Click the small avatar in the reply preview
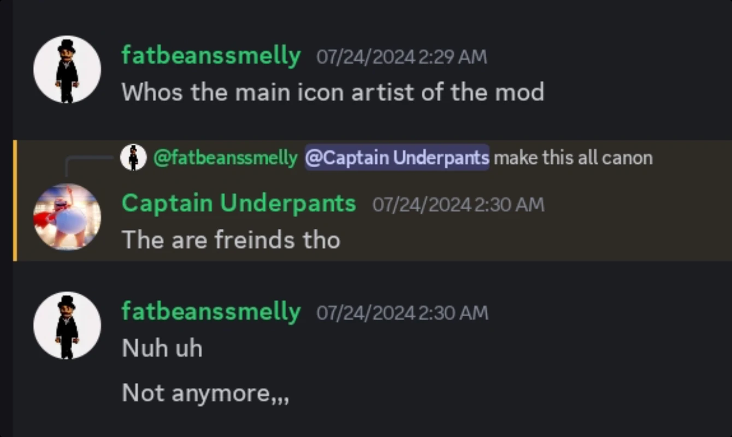 tap(133, 158)
